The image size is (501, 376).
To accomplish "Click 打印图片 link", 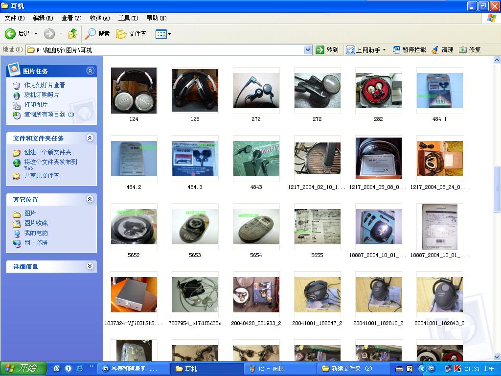I will click(x=36, y=105).
